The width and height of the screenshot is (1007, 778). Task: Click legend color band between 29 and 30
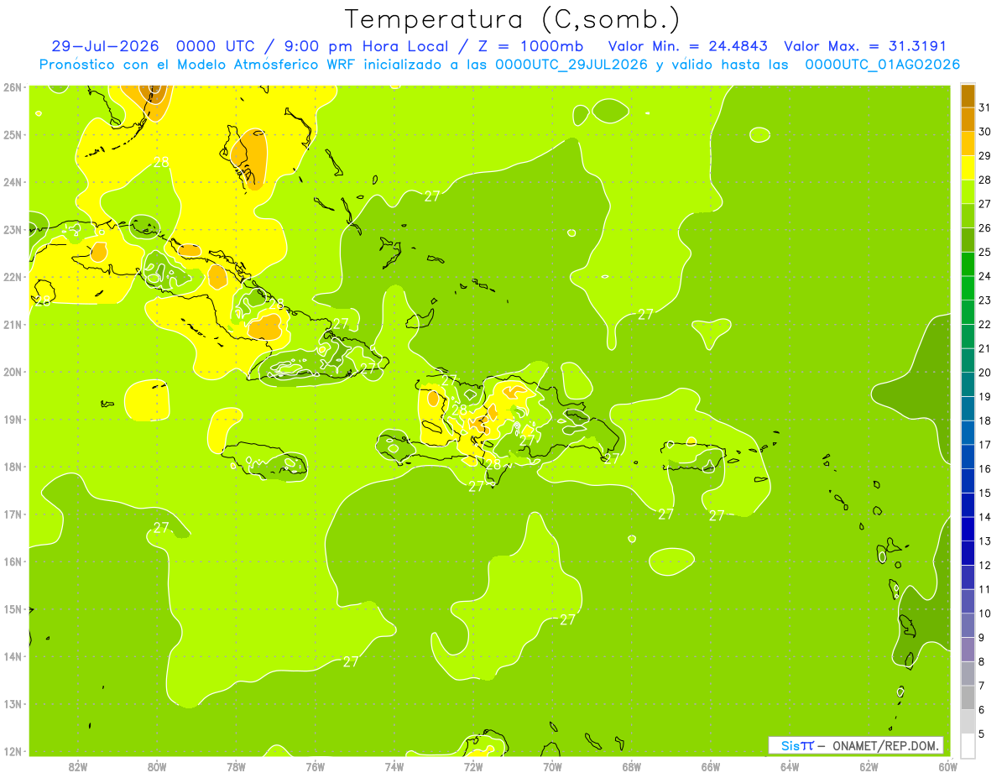point(968,144)
